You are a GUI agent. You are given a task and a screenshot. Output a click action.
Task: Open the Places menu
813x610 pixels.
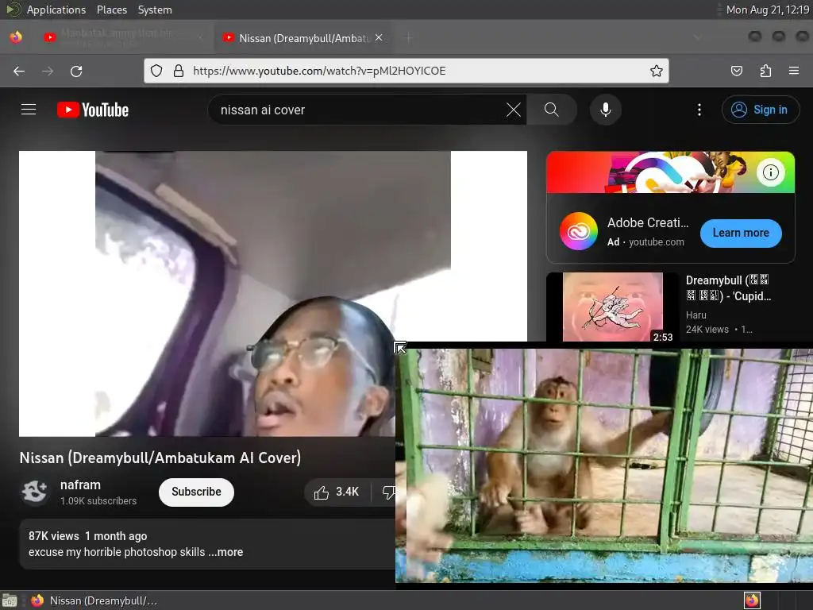[111, 10]
